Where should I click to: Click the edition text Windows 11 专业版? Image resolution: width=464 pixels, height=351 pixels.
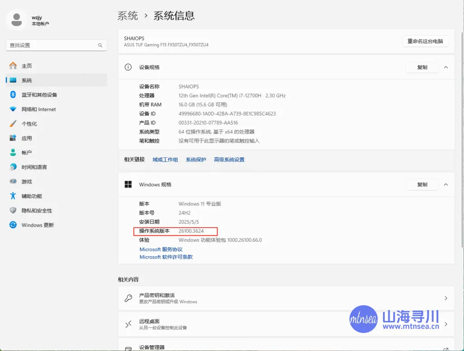coord(200,204)
